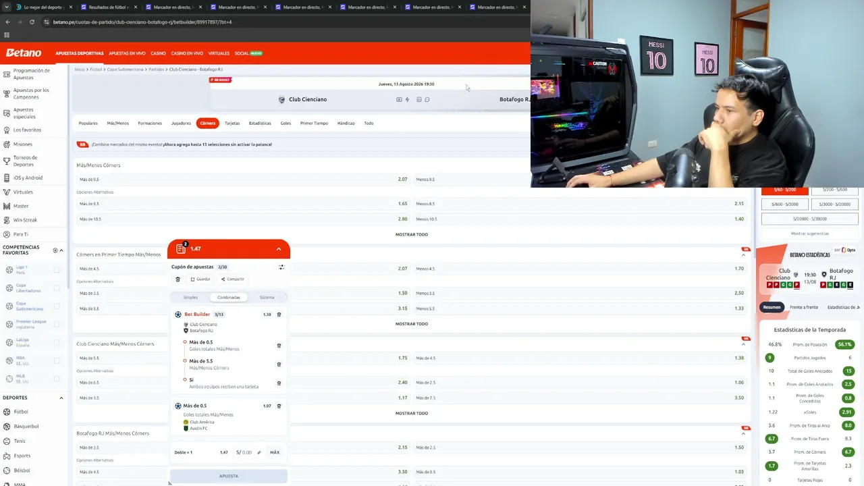Edit stake amount with pencil icon
Image resolution: width=864 pixels, height=486 pixels.
tap(259, 452)
